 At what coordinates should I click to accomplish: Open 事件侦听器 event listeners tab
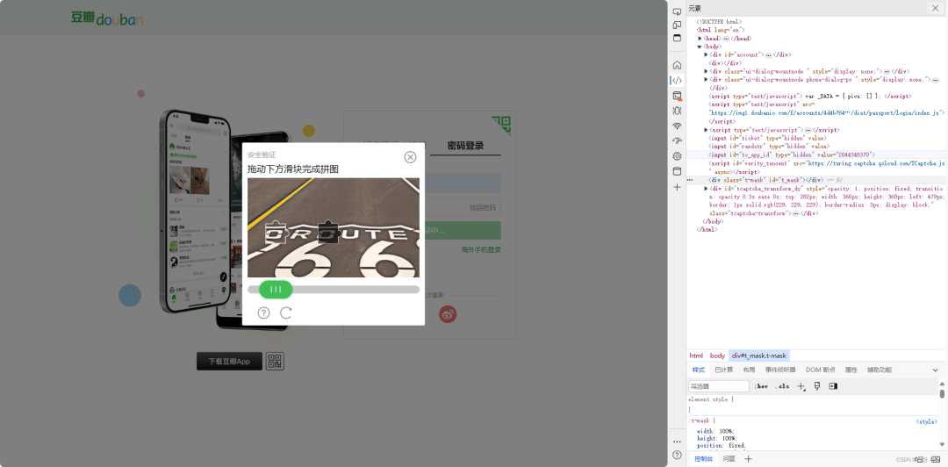(780, 370)
